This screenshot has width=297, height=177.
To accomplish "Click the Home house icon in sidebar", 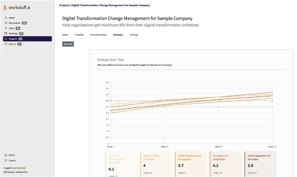I will [6, 18].
